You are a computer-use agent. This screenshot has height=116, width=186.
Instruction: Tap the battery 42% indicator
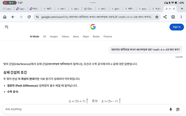[179, 3]
